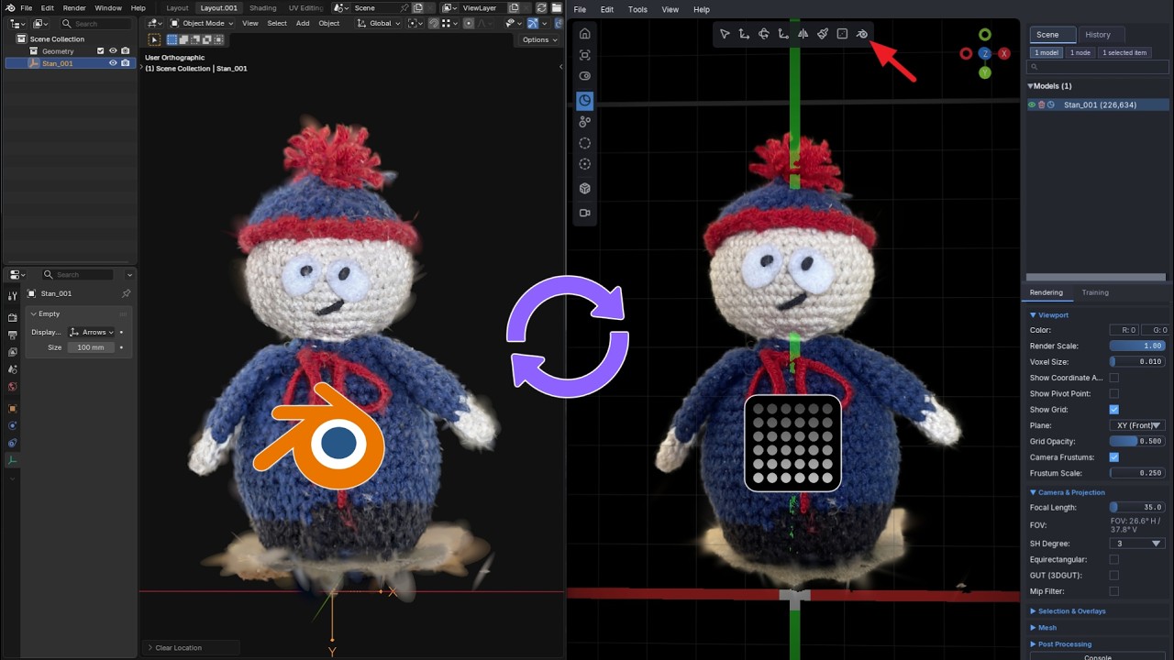Screen dimensions: 1174x660
Task: Toggle Stan_001 model visibility eye in Scene panel
Action: click(1032, 104)
